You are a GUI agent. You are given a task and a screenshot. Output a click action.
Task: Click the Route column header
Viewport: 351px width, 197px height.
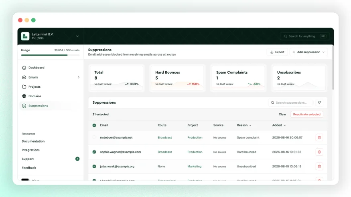click(x=162, y=125)
